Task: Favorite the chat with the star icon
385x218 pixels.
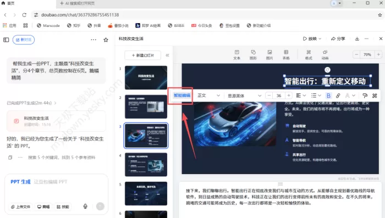Action: pyautogui.click(x=106, y=40)
